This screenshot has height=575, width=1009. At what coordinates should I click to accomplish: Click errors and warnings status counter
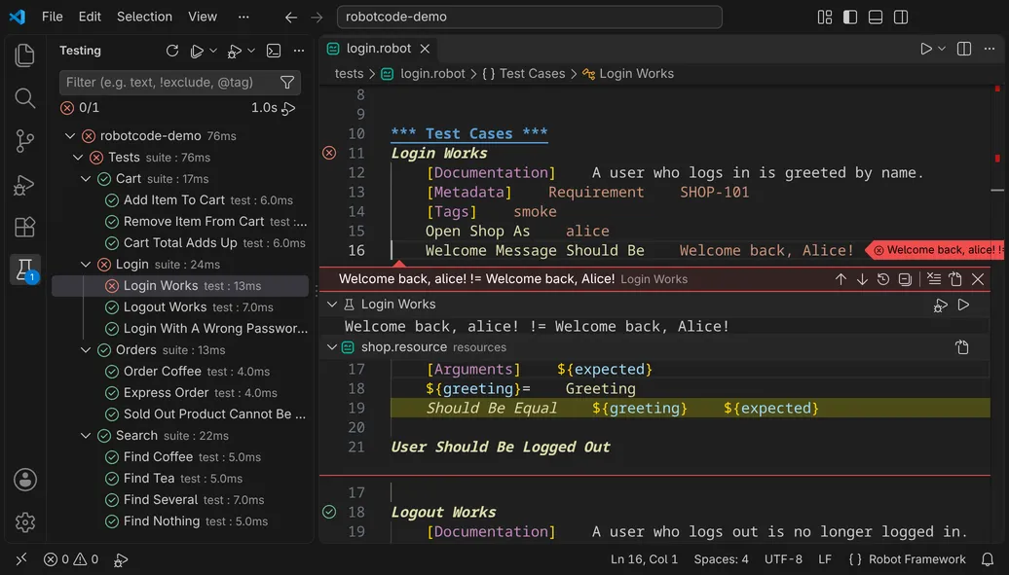tap(71, 559)
